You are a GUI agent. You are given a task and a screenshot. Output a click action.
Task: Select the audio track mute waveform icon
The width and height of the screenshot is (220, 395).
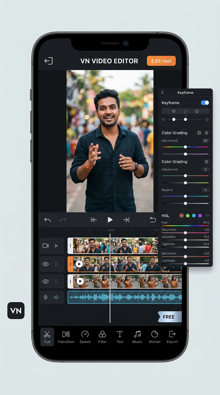pyautogui.click(x=46, y=297)
